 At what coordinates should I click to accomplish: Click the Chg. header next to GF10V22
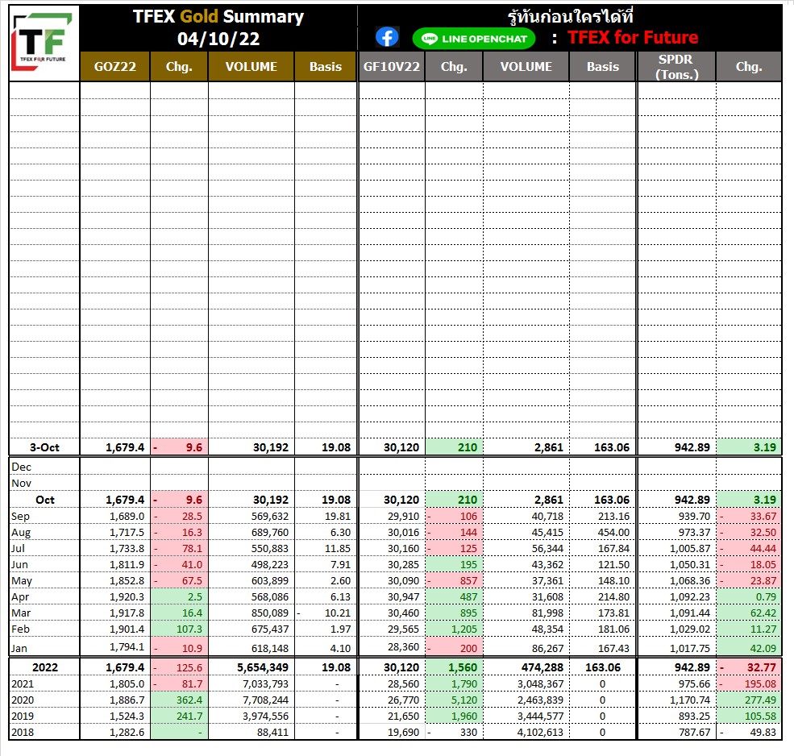click(454, 66)
